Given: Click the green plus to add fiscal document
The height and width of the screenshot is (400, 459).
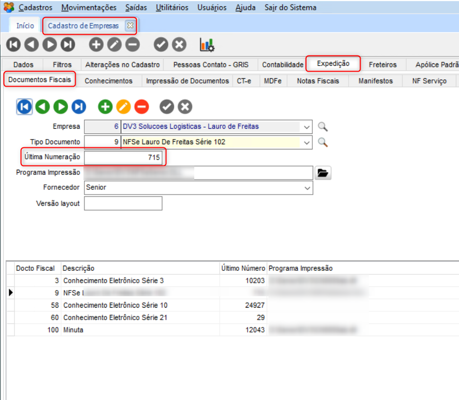Looking at the screenshot, I should point(106,107).
